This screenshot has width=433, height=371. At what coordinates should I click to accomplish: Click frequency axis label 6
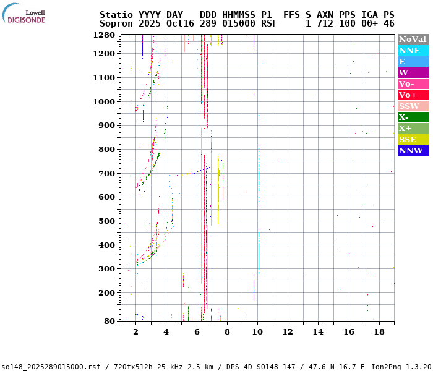coord(197,332)
